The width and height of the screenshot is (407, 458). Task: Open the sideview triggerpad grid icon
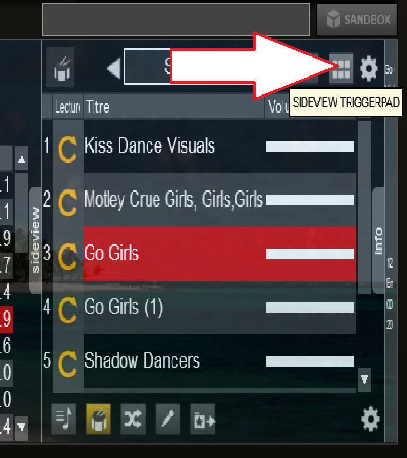click(341, 69)
